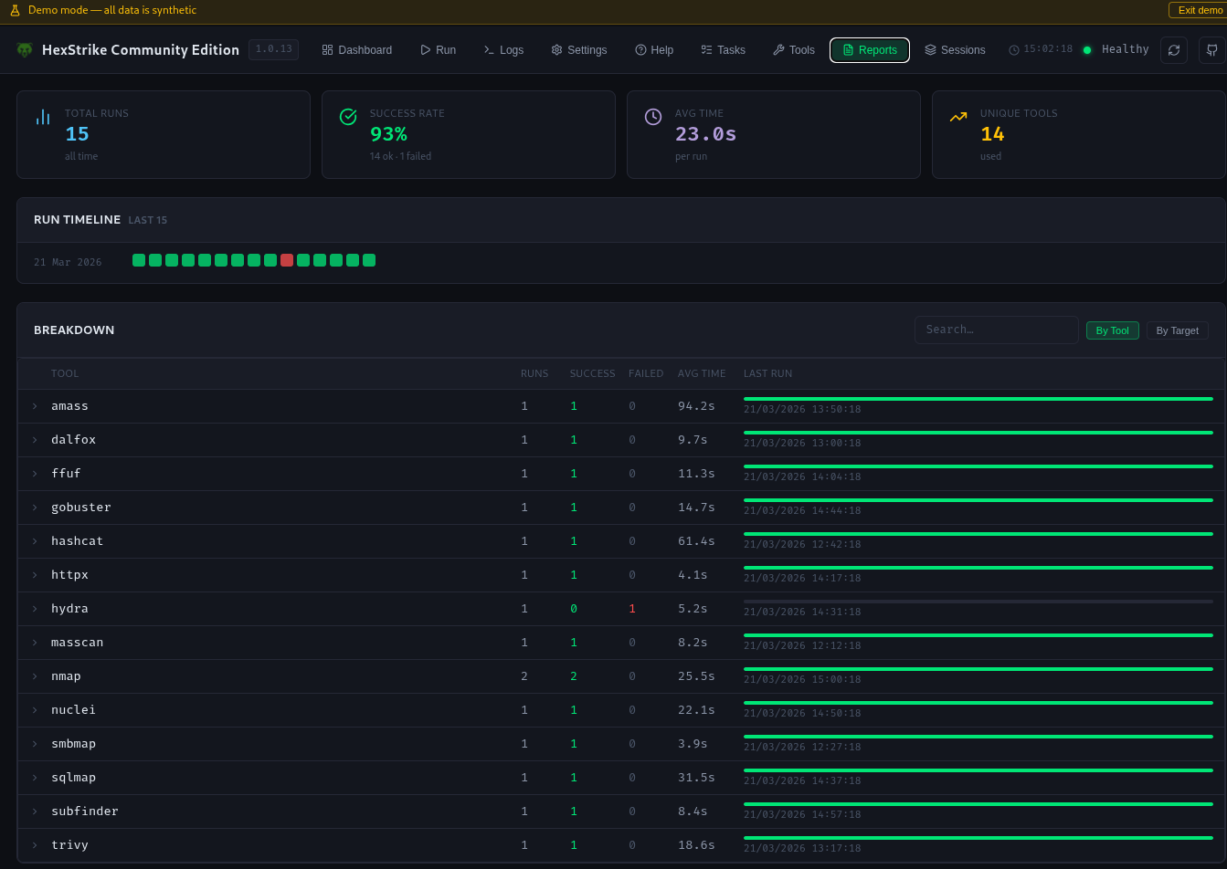
Task: Open the Dashboard tab
Action: [357, 50]
